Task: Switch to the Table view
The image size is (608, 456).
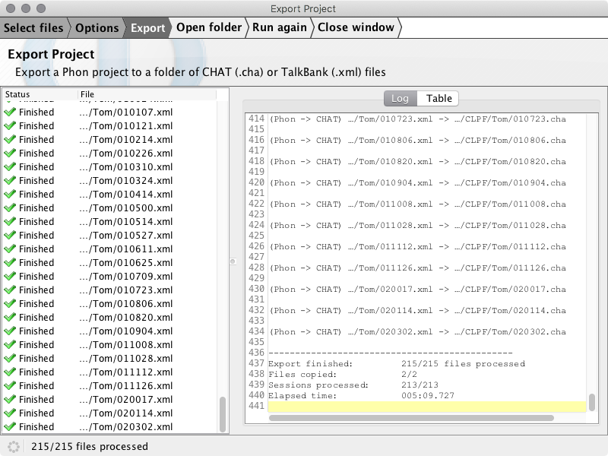Action: (439, 99)
